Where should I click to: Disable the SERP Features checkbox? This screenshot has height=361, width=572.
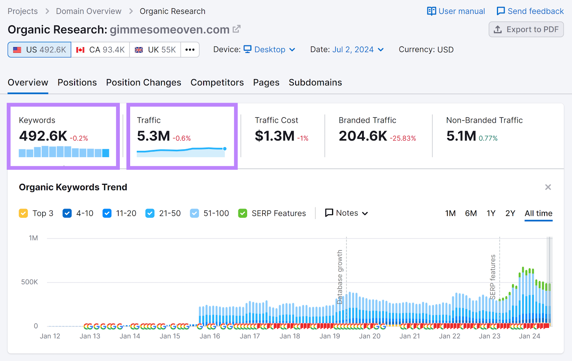coord(243,213)
